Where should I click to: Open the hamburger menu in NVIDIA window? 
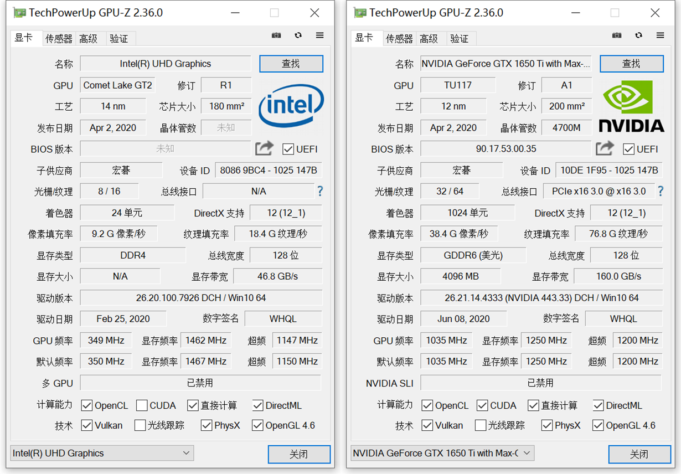661,35
